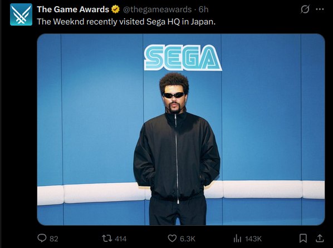Click the share upload arrow icon
Viewport: 333px width, 248px height.
(x=320, y=238)
